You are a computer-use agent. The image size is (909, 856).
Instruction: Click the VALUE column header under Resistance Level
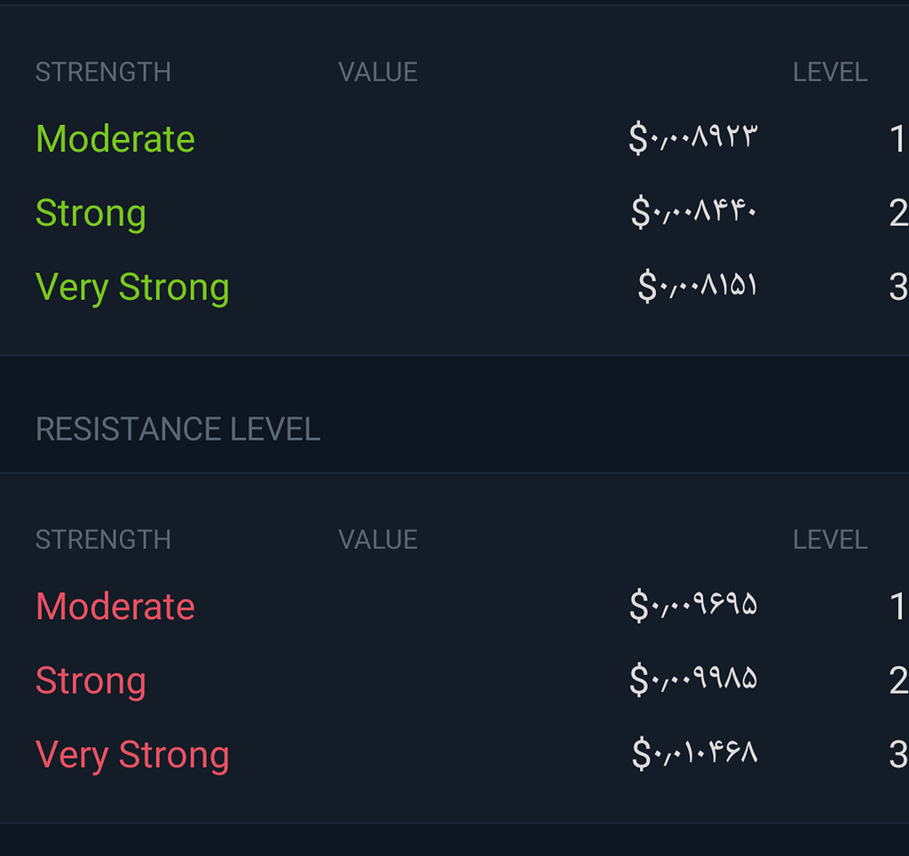coord(378,539)
